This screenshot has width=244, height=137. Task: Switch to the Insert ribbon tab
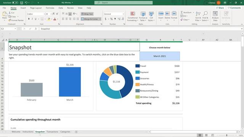pyautogui.click(x=23, y=8)
